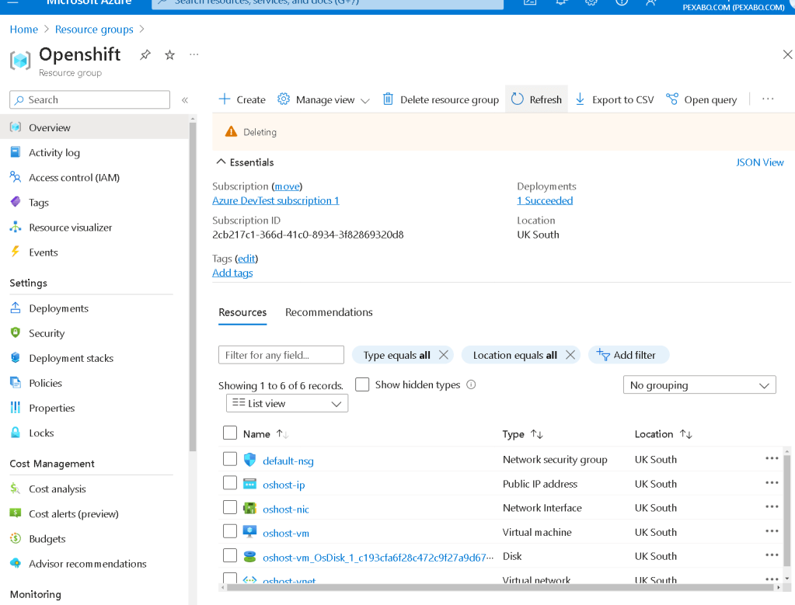Open the ellipsis menu for oshost-vm row

point(772,531)
